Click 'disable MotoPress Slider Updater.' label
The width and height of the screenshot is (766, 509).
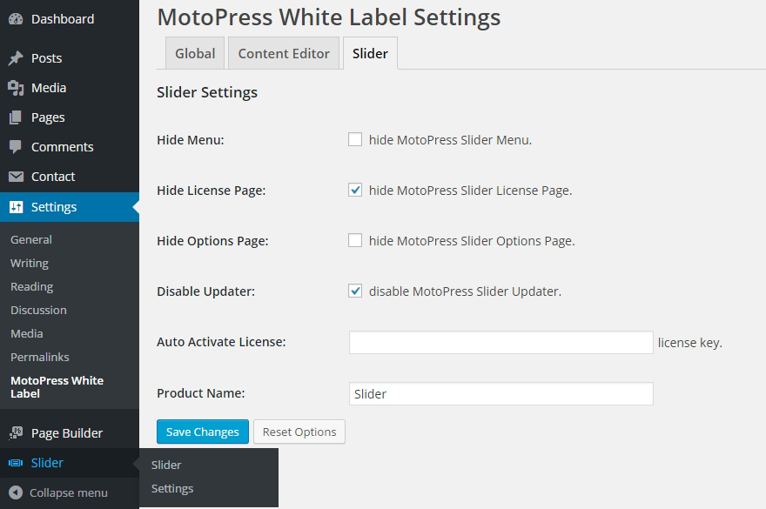pyautogui.click(x=465, y=291)
